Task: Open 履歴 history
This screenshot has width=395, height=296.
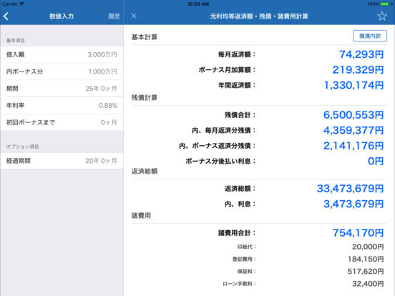Action: 114,16
